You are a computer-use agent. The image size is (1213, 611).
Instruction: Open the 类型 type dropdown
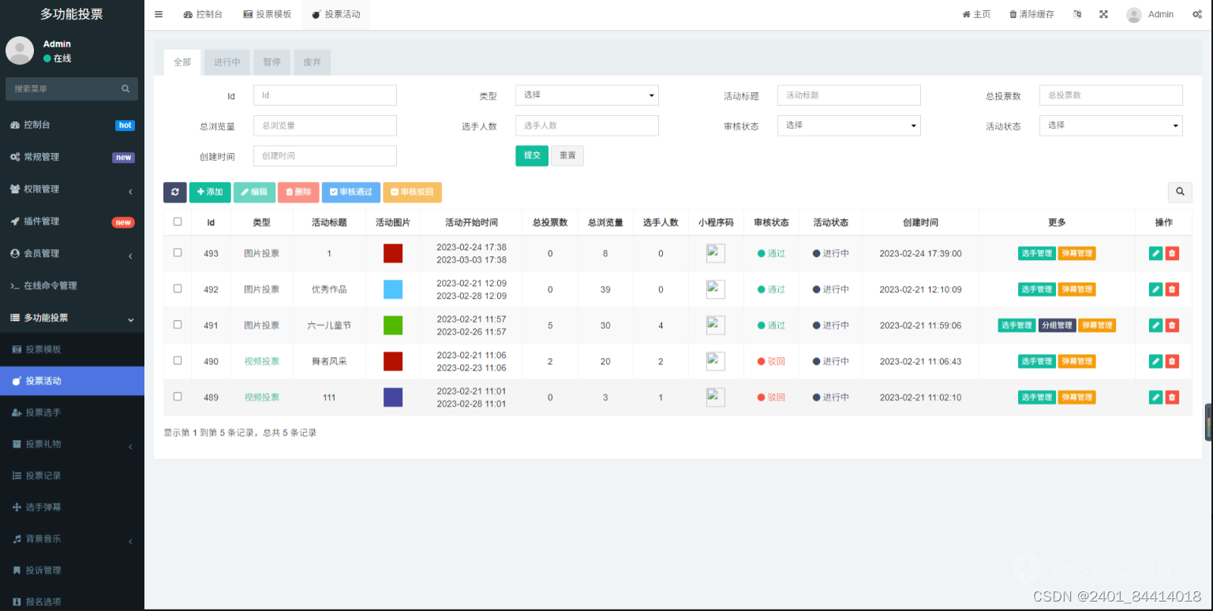[586, 95]
